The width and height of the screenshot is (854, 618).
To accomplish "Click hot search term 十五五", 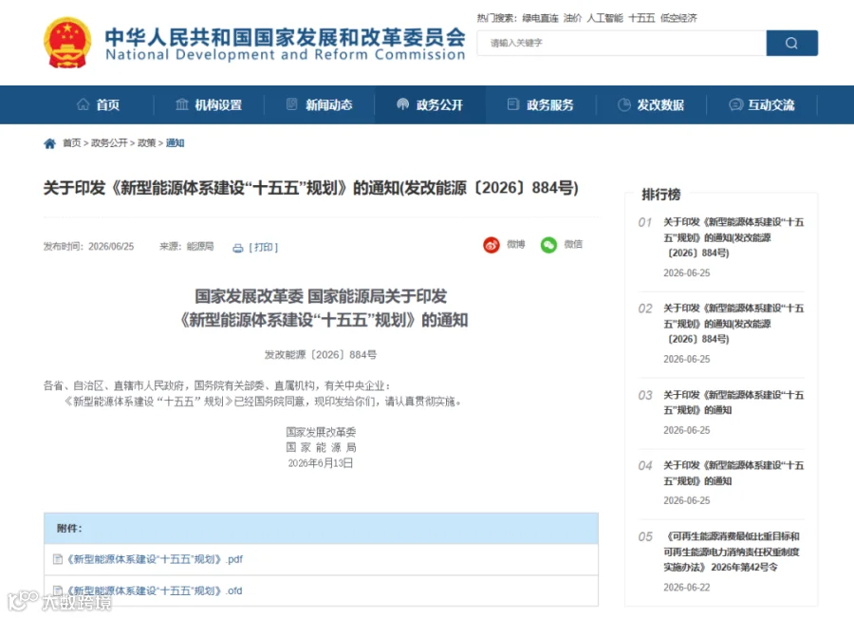I will [x=641, y=18].
